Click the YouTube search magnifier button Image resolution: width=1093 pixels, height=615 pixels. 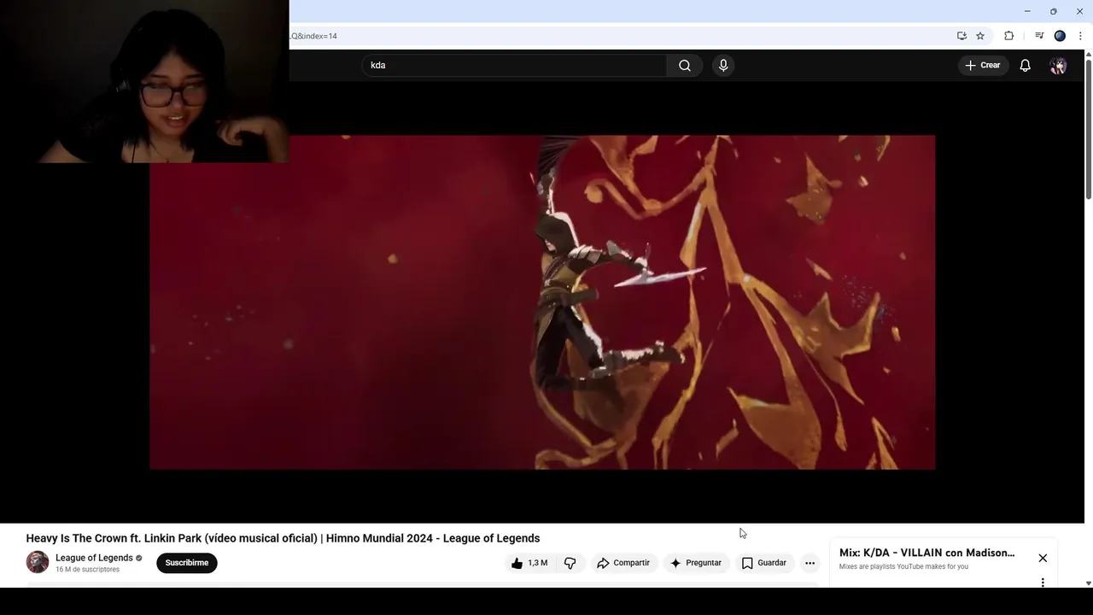(x=685, y=66)
